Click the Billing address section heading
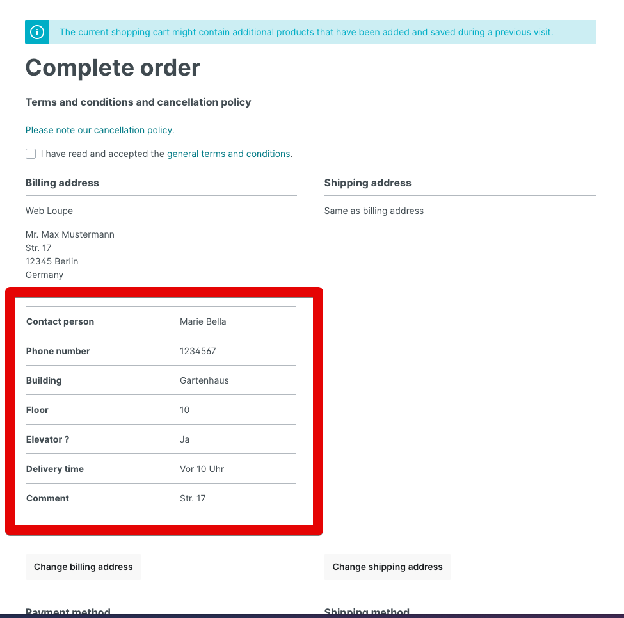The image size is (624, 618). (x=62, y=183)
